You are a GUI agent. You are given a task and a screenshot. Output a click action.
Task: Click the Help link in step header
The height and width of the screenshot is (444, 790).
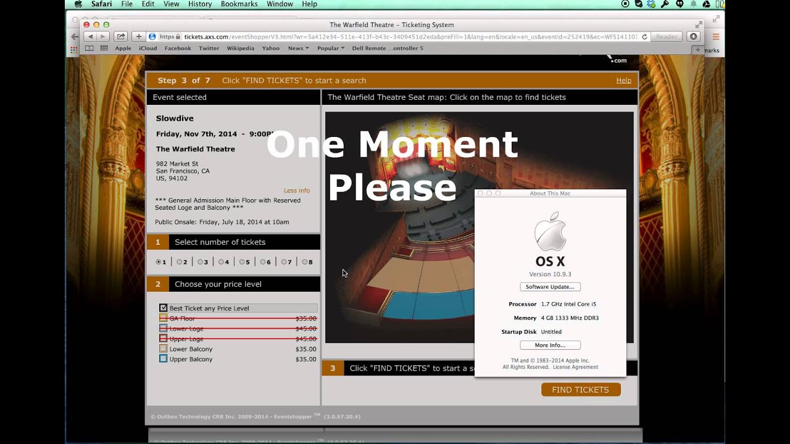point(623,80)
